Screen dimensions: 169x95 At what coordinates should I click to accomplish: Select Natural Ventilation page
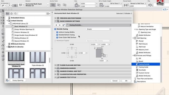(x=147, y=26)
